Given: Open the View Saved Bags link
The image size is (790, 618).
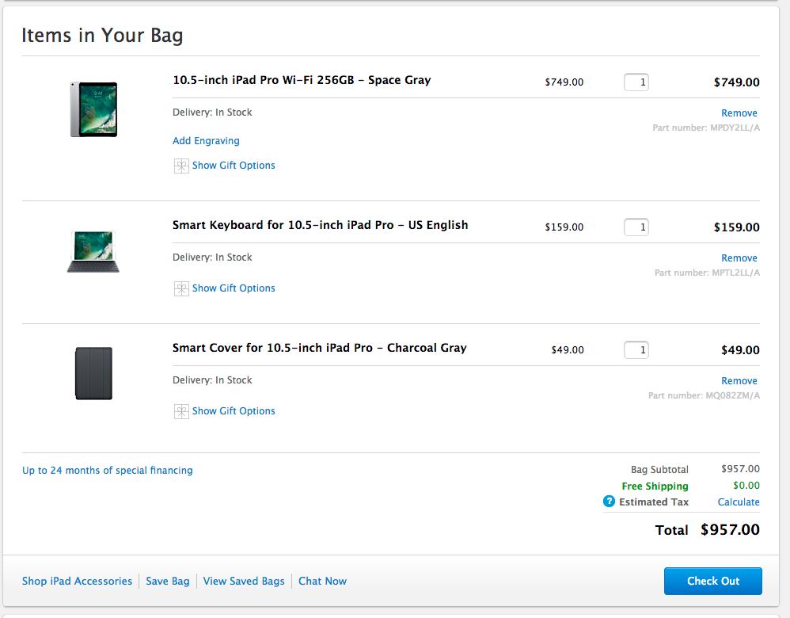Looking at the screenshot, I should 244,582.
